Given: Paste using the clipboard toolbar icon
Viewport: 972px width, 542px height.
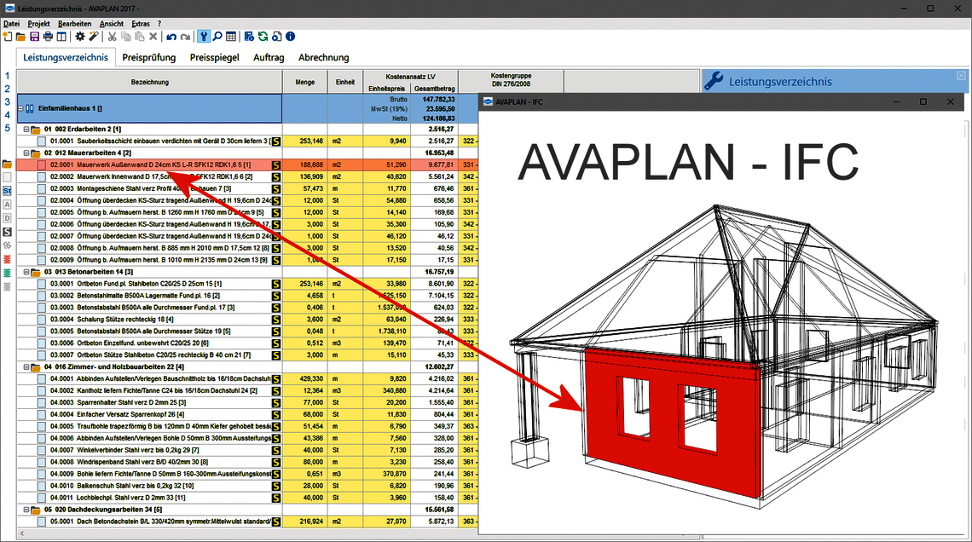Looking at the screenshot, I should [140, 37].
